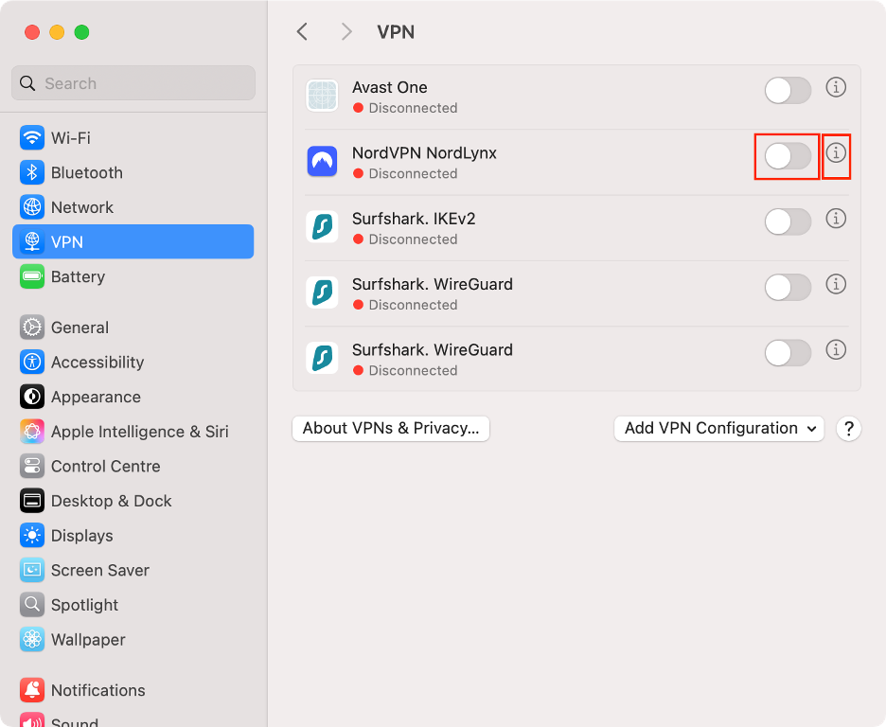Select the Surfshark IKEv2 icon
Screen dimensions: 886x727
[322, 227]
